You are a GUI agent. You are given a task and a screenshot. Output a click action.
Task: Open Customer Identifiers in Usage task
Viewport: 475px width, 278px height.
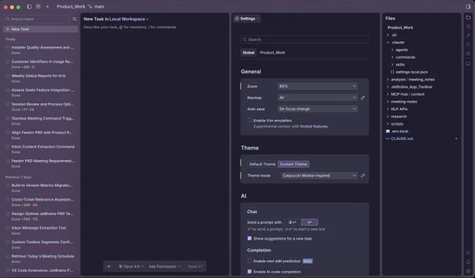pyautogui.click(x=41, y=64)
